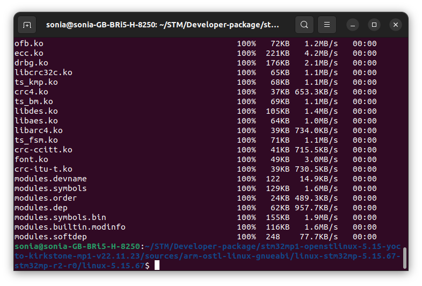Viewport: 422px width, 286px height.
Task: Click the 734.0KB/s transfer speed
Action: pos(316,130)
